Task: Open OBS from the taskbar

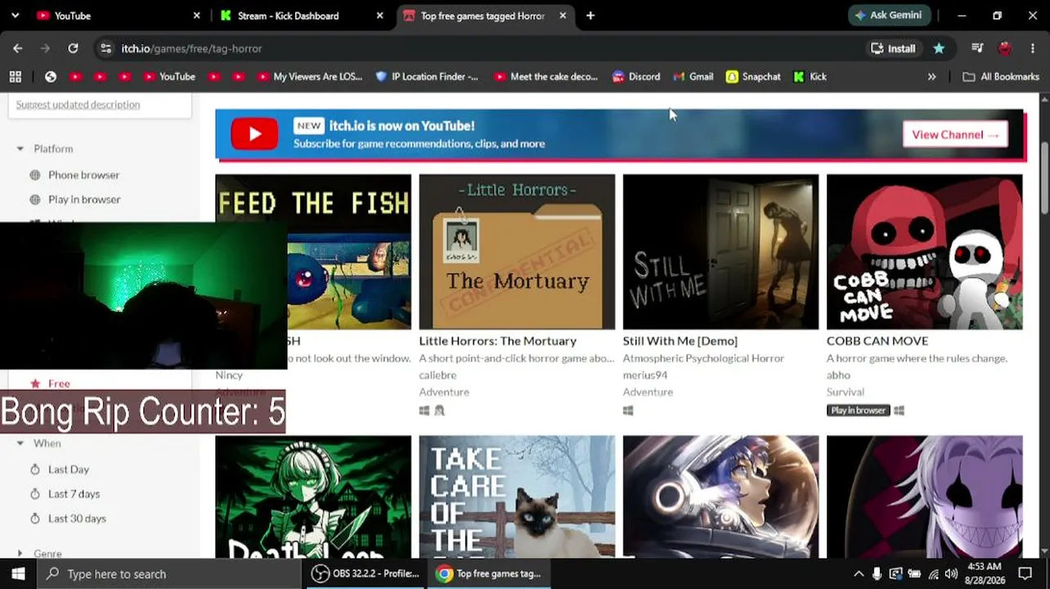Action: (x=365, y=573)
